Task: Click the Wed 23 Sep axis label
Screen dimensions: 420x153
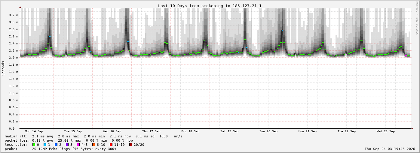Action: [x=386, y=131]
